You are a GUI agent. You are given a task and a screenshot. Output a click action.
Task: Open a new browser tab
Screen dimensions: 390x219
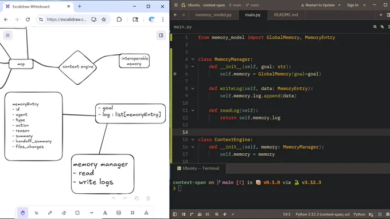tap(80, 6)
